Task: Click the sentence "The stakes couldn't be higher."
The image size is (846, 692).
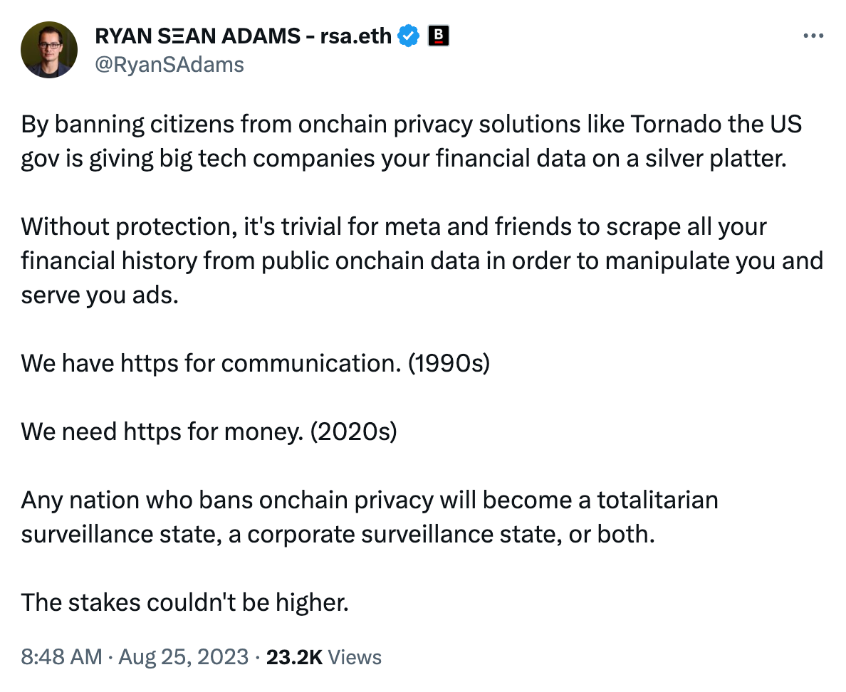Action: coord(184,603)
